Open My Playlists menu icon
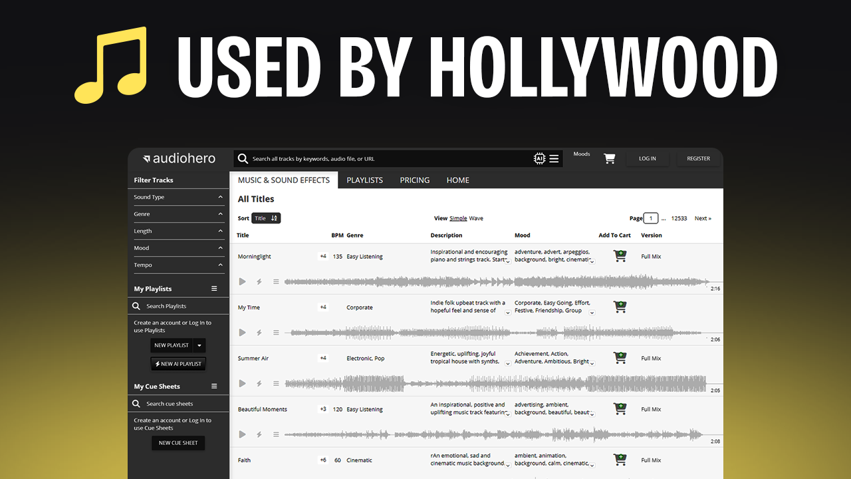Image resolution: width=851 pixels, height=479 pixels. point(214,289)
